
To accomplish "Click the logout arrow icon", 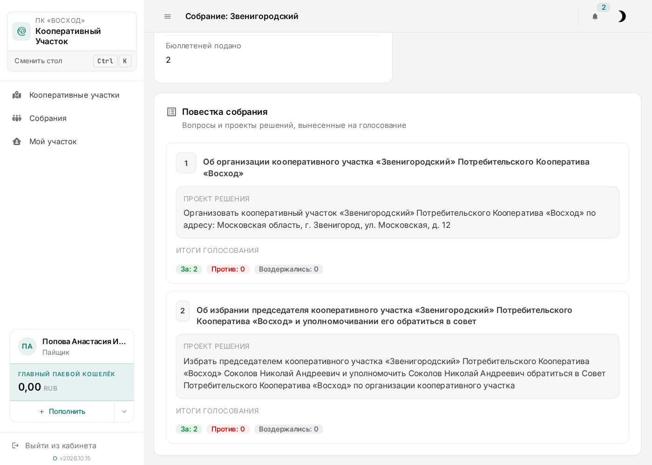I will click(x=15, y=445).
